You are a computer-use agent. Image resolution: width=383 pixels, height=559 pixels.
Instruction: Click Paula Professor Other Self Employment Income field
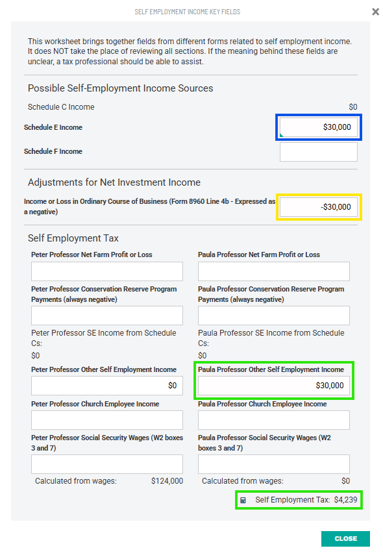[274, 386]
